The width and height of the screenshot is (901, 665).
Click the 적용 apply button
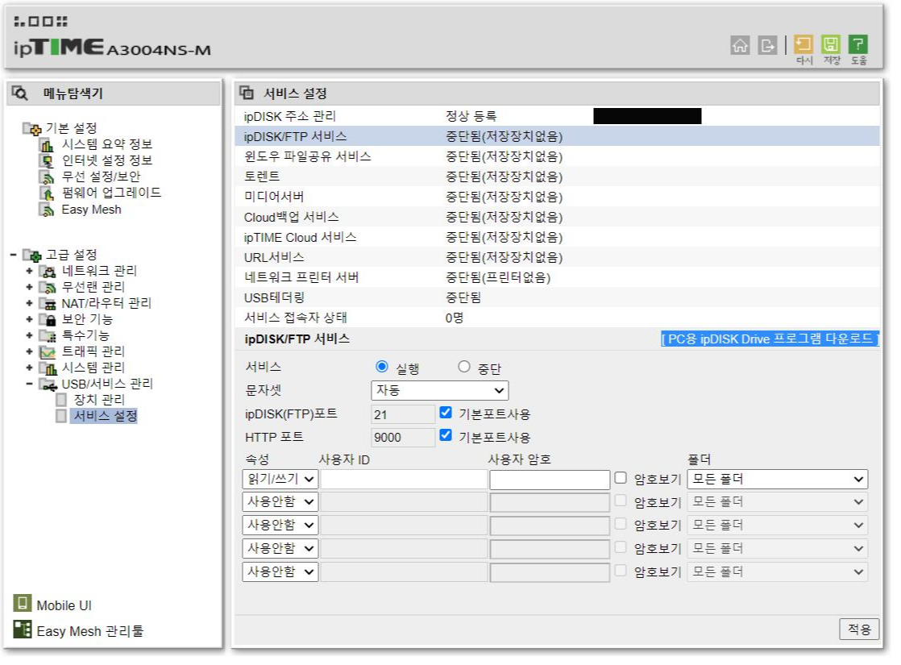tap(859, 629)
